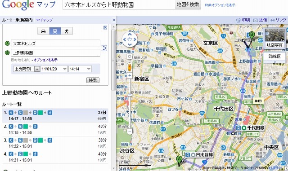Click the 文京区 label on the map
This screenshot has width=288, height=171.
click(211, 43)
